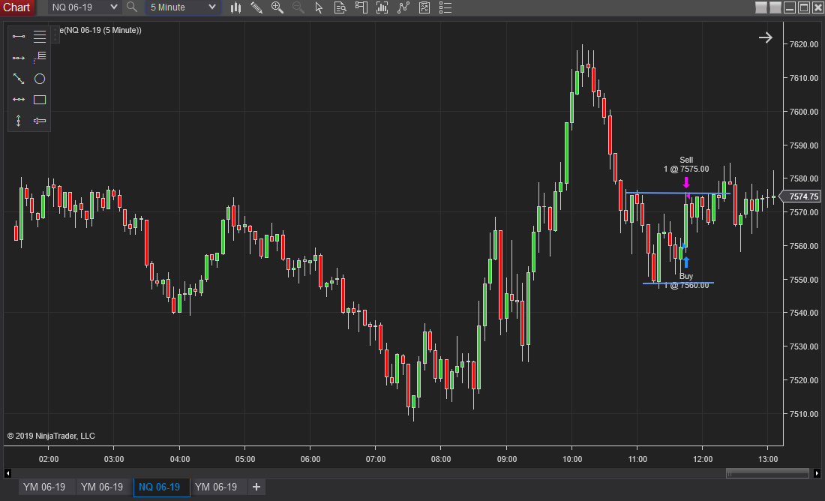
Task: Click the '(NQ 06-19 (5 Minute))' chart label
Action: [100, 30]
